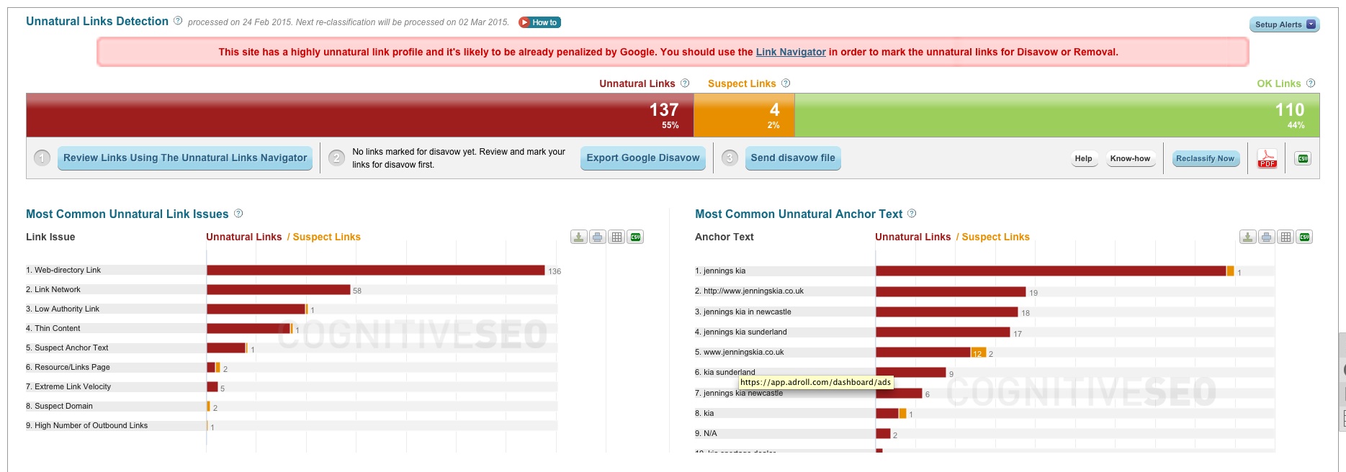The image size is (1346, 472).
Task: Show the Anchor Text chart as a table
Action: (x=1286, y=237)
